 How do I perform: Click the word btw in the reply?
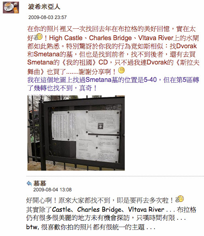click(32, 227)
